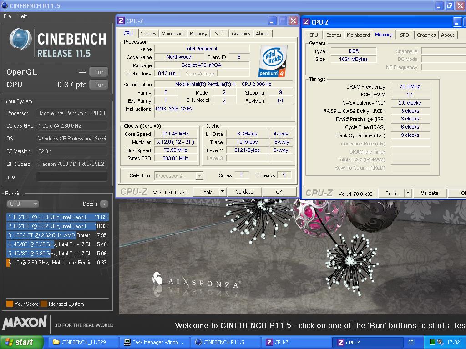
Task: Click the Intel Inside Pentium 4 logo
Action: click(x=273, y=61)
